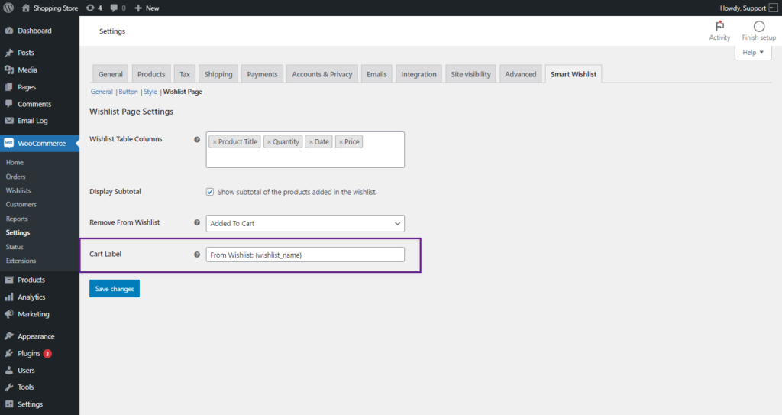This screenshot has width=782, height=415.
Task: Click the Cart Label text field
Action: tap(305, 255)
